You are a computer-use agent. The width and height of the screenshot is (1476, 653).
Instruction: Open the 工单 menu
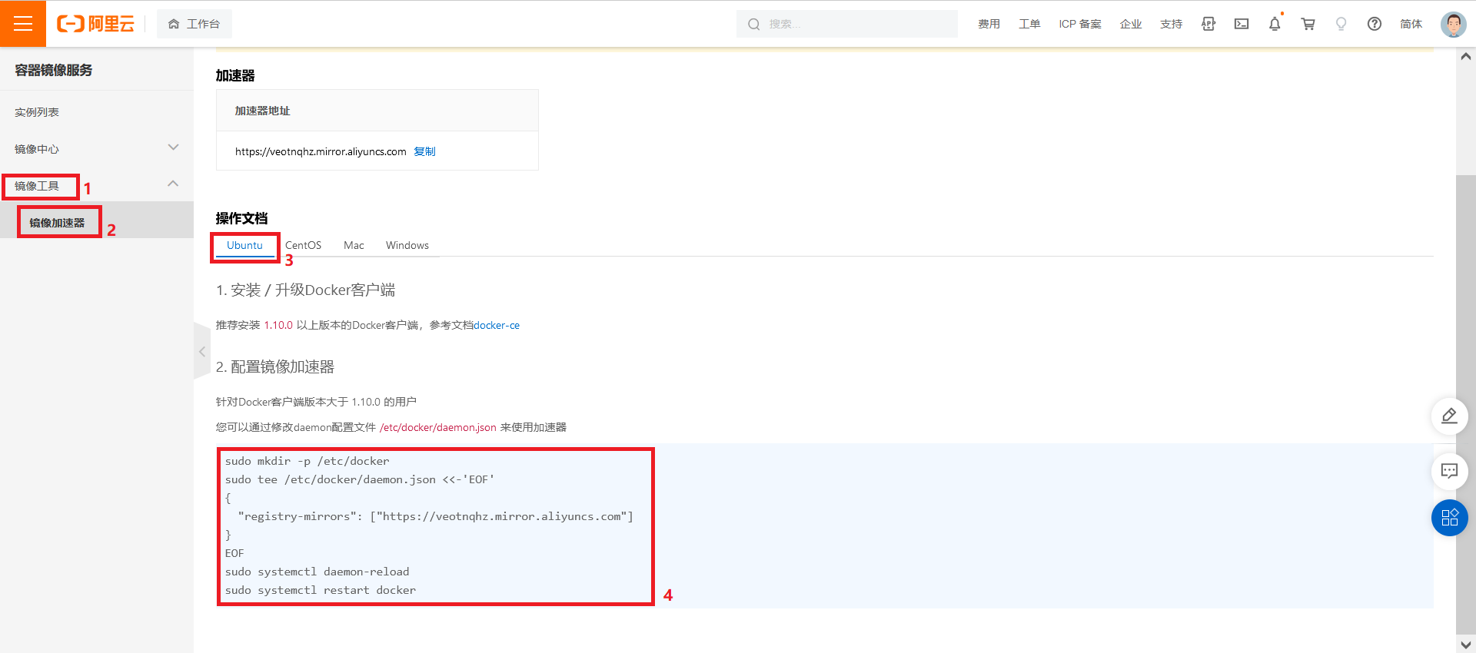click(1029, 24)
